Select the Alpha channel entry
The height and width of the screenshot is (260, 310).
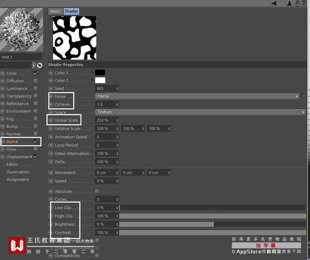click(x=12, y=141)
